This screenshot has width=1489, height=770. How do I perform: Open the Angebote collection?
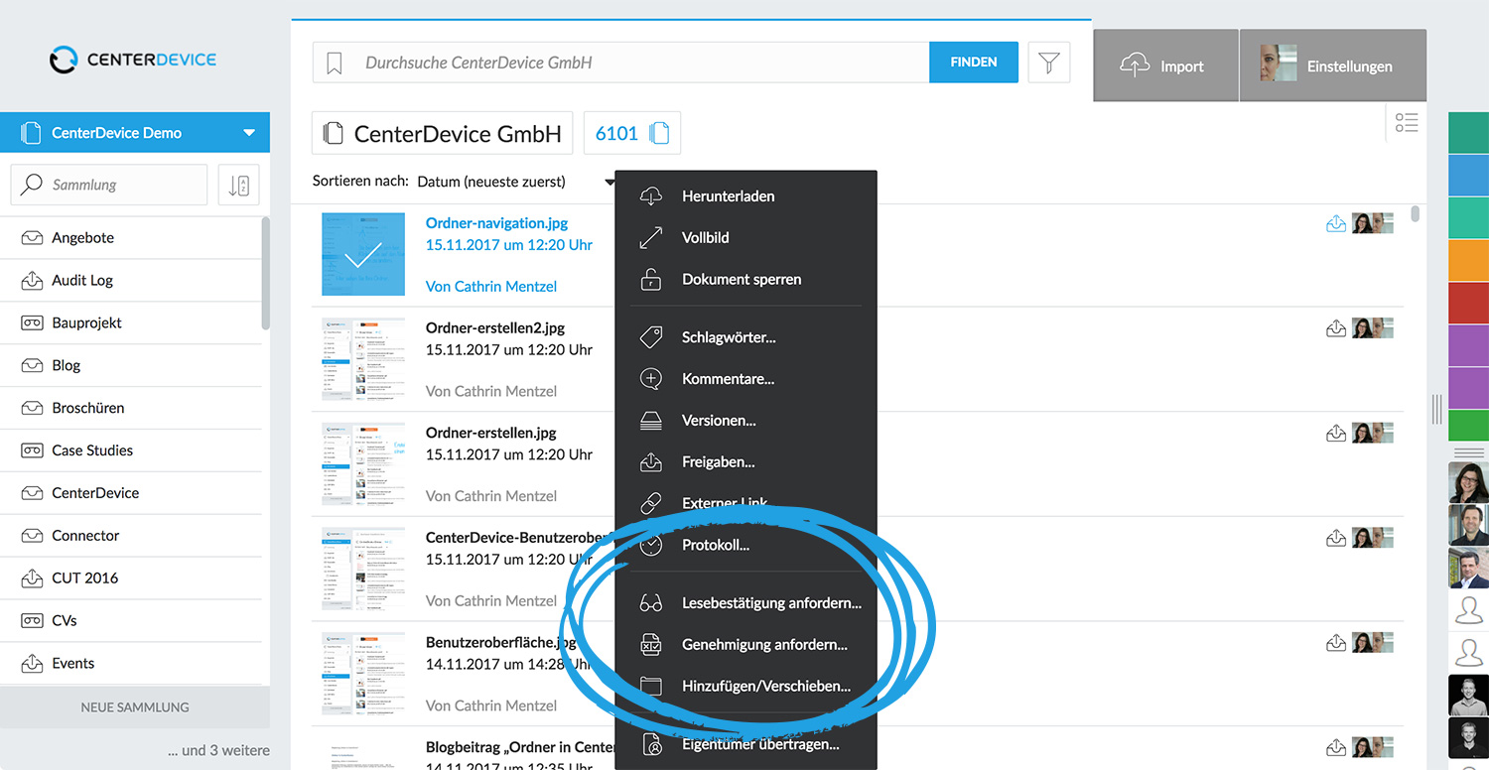(131, 238)
